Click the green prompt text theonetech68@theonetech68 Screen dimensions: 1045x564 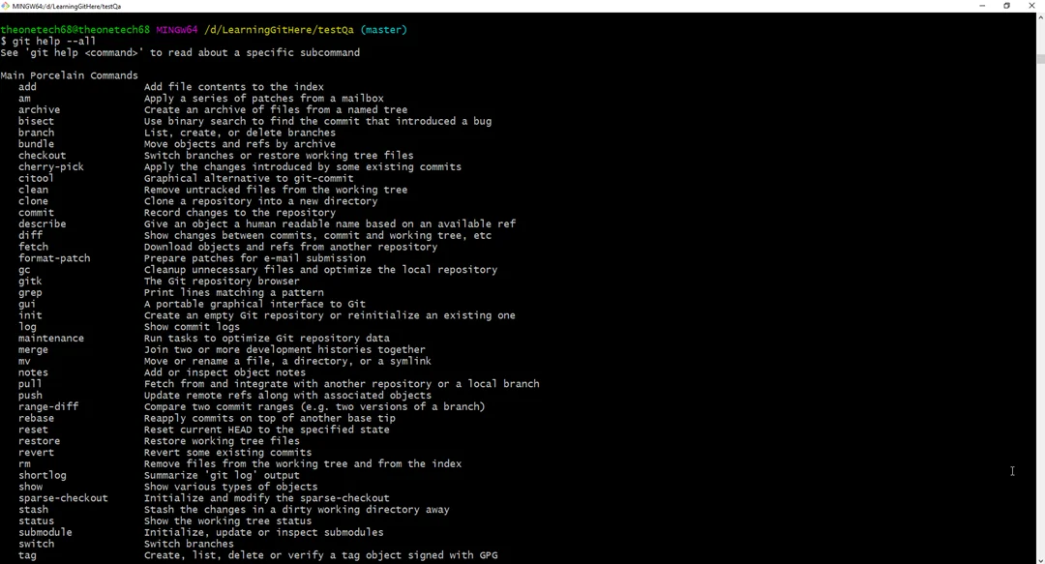coord(73,29)
